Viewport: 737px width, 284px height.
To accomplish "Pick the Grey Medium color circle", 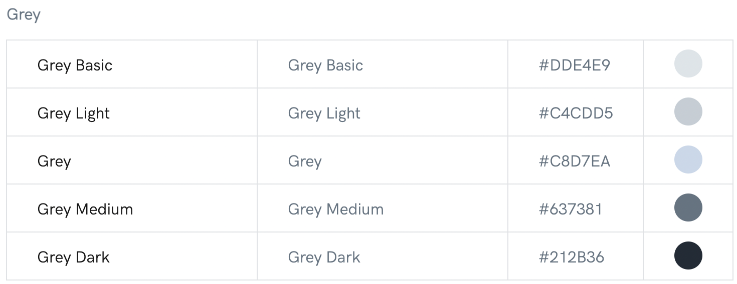I will pos(688,208).
